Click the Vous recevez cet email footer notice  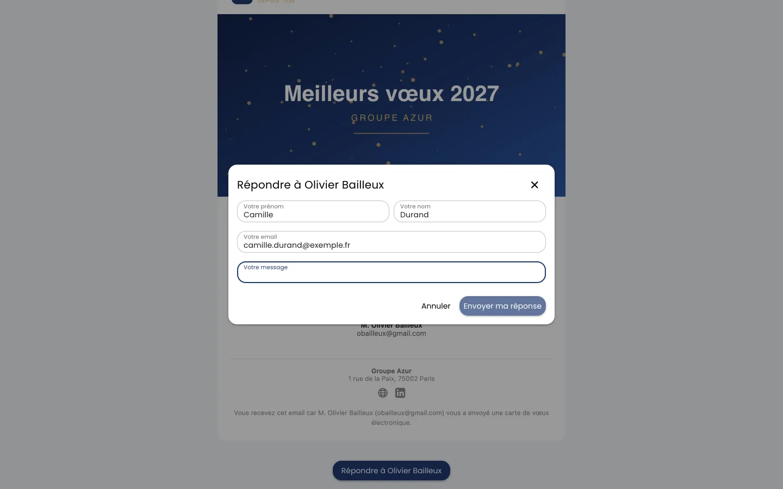(x=391, y=418)
